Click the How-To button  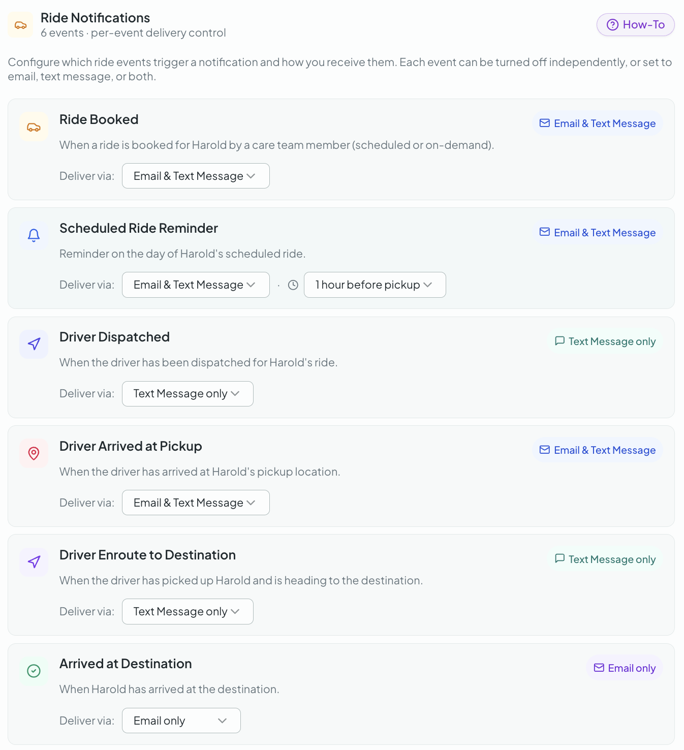(635, 24)
